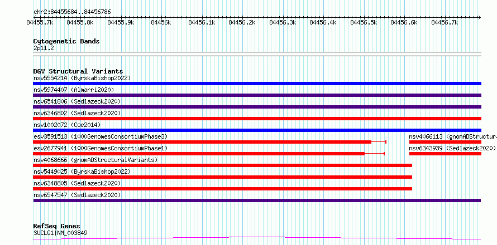Click ruler tick label 84456.7k

pos(445,22)
